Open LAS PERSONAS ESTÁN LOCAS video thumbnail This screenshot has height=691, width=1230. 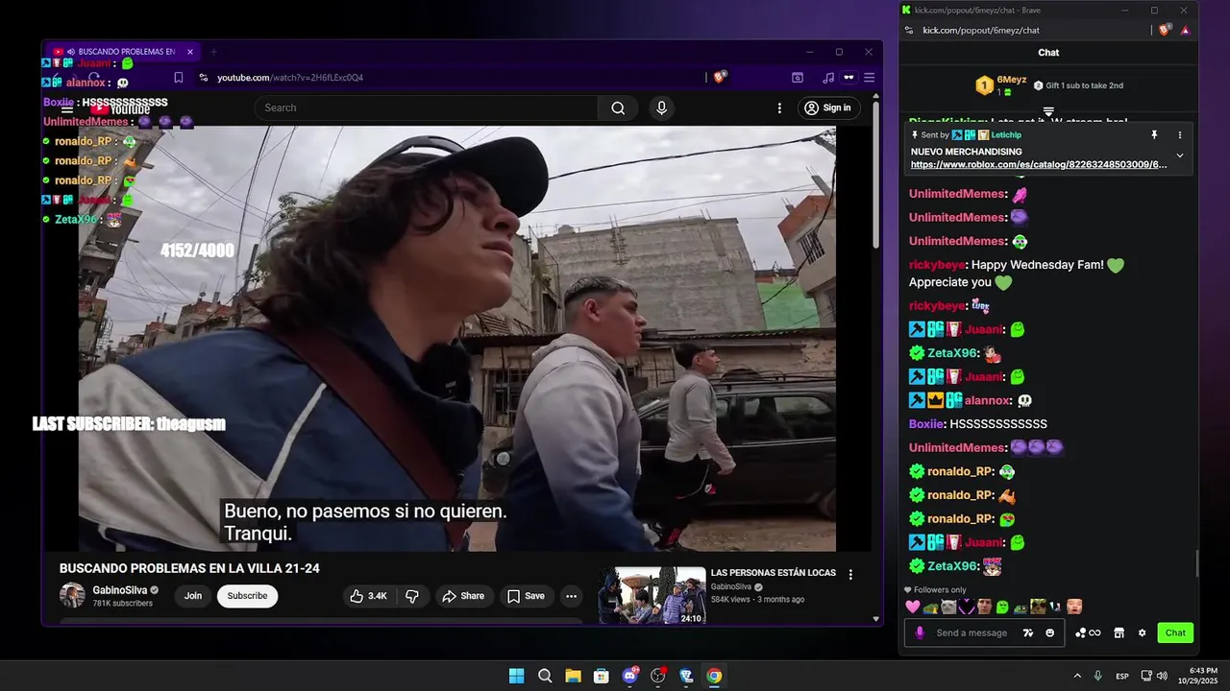pyautogui.click(x=652, y=595)
